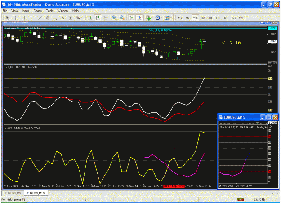Select the cursor arrow tool

(7, 18)
